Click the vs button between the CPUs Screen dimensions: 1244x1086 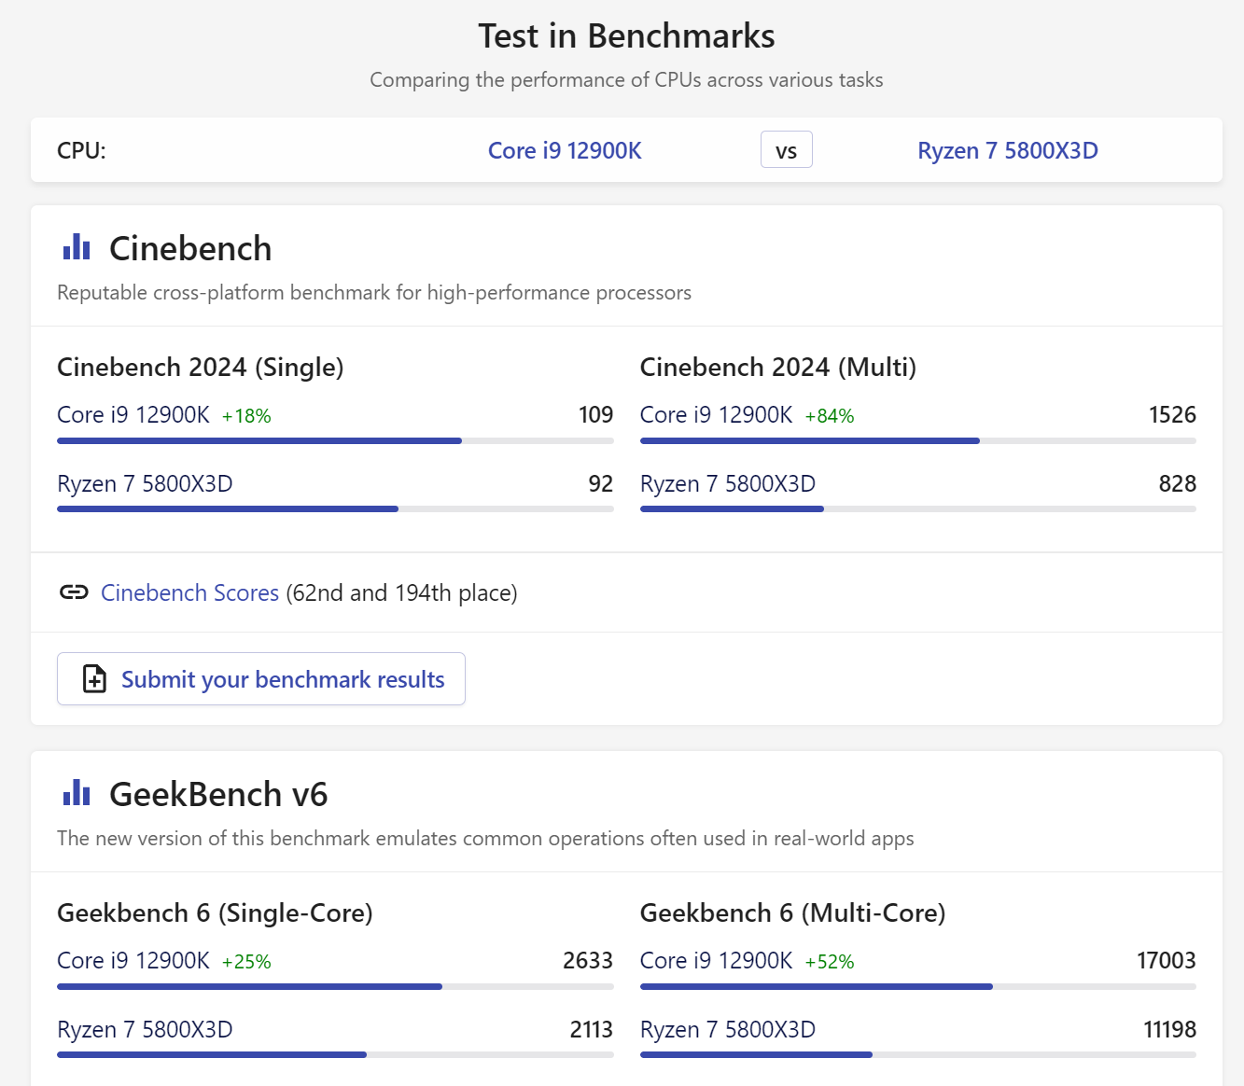pyautogui.click(x=787, y=150)
